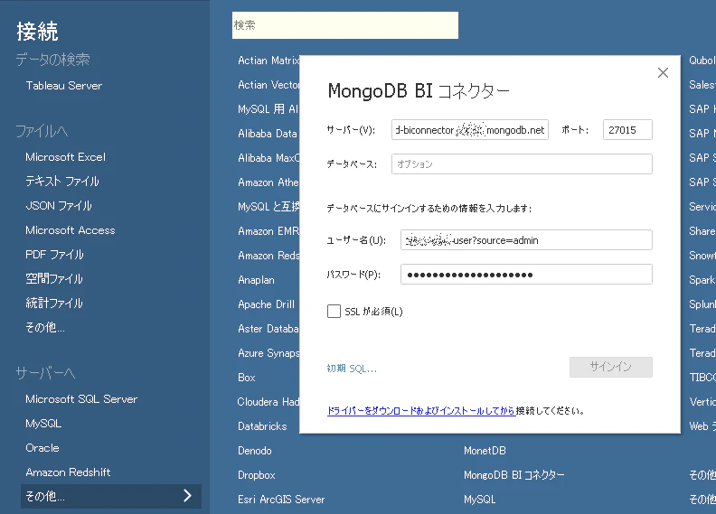Open the 初期 SQL link

pyautogui.click(x=352, y=369)
